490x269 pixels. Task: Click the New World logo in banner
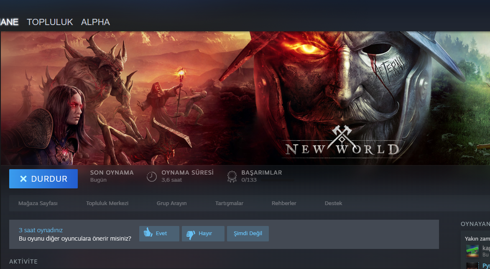click(342, 141)
